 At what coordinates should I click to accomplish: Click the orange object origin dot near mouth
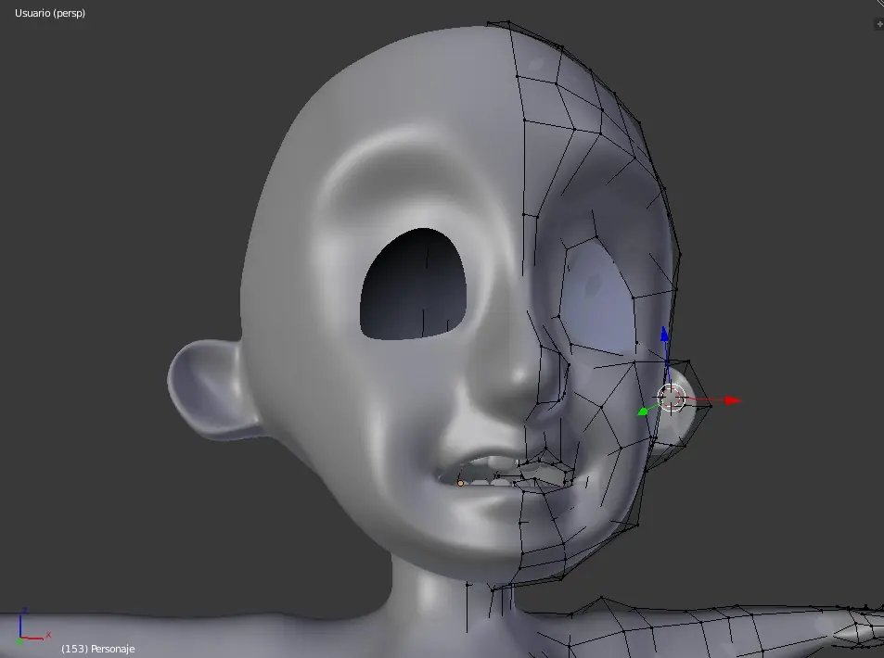coord(460,483)
